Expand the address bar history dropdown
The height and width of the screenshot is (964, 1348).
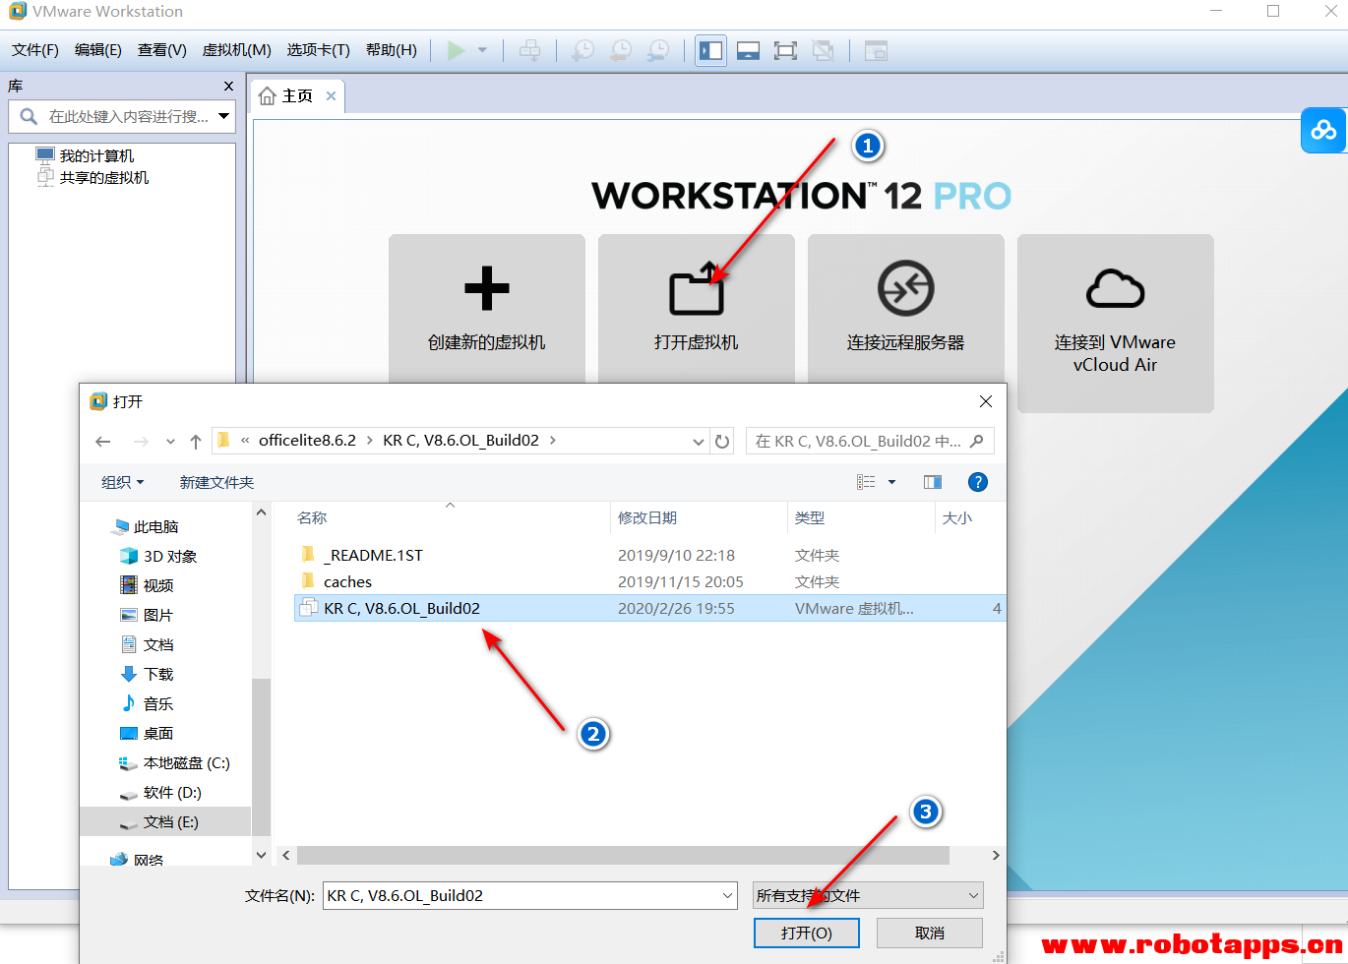[x=698, y=442]
